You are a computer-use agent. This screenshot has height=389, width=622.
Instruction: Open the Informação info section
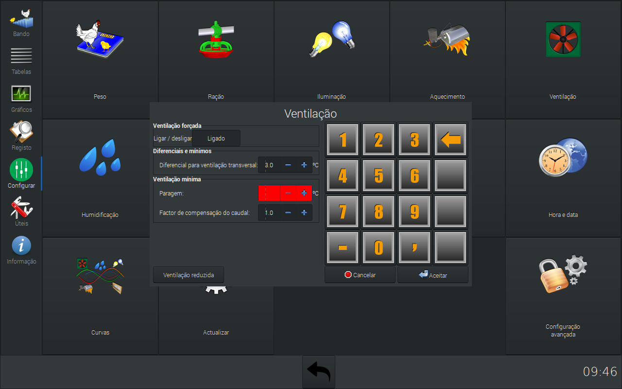pyautogui.click(x=21, y=250)
